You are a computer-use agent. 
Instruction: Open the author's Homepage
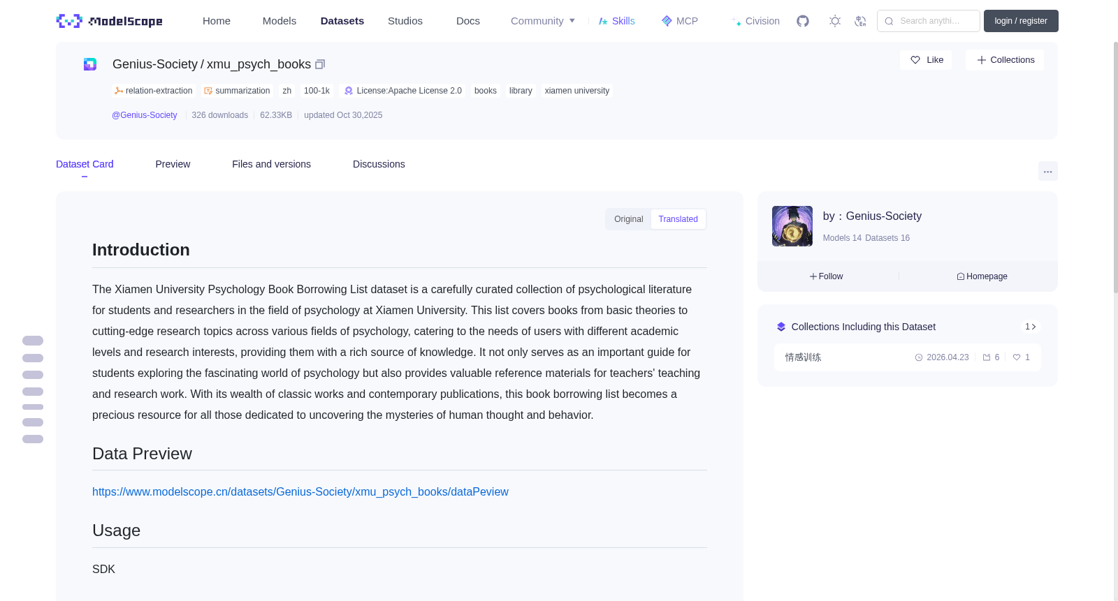coord(982,276)
